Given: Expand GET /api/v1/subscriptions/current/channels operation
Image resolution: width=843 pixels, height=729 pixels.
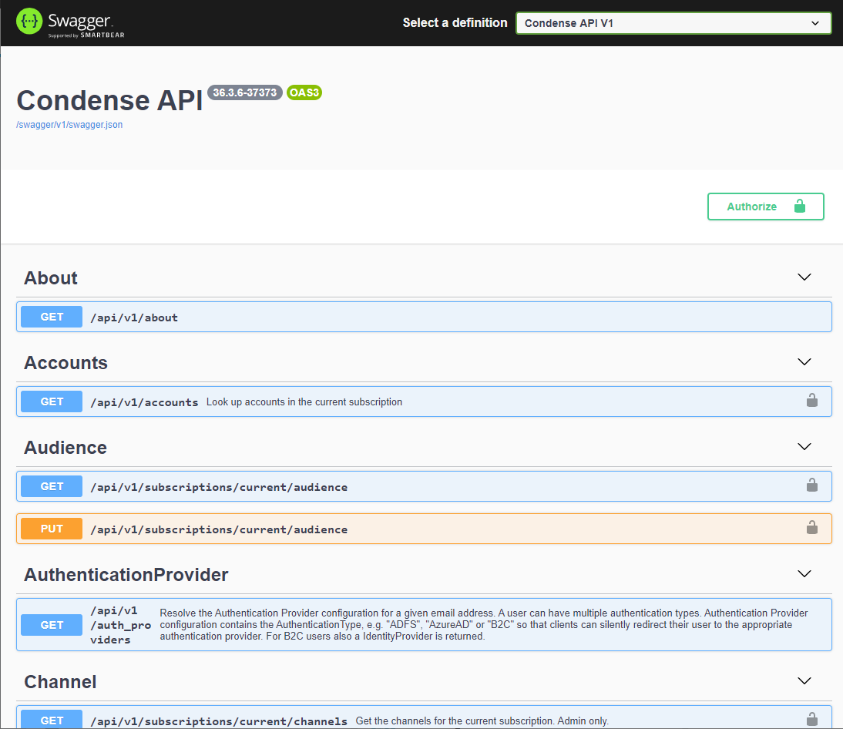Looking at the screenshot, I should 424,719.
